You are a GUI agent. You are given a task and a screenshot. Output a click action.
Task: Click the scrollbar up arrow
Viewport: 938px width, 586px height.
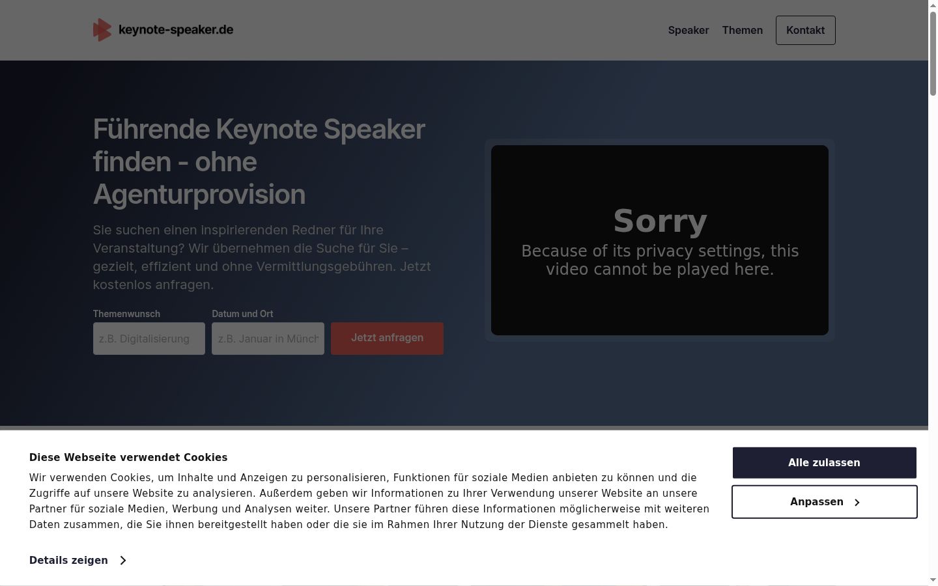pos(933,5)
